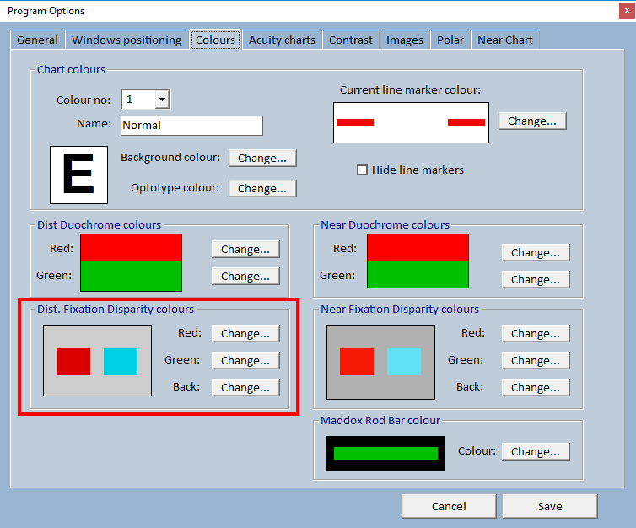Image resolution: width=636 pixels, height=528 pixels.
Task: Click the Save button
Action: 549,507
